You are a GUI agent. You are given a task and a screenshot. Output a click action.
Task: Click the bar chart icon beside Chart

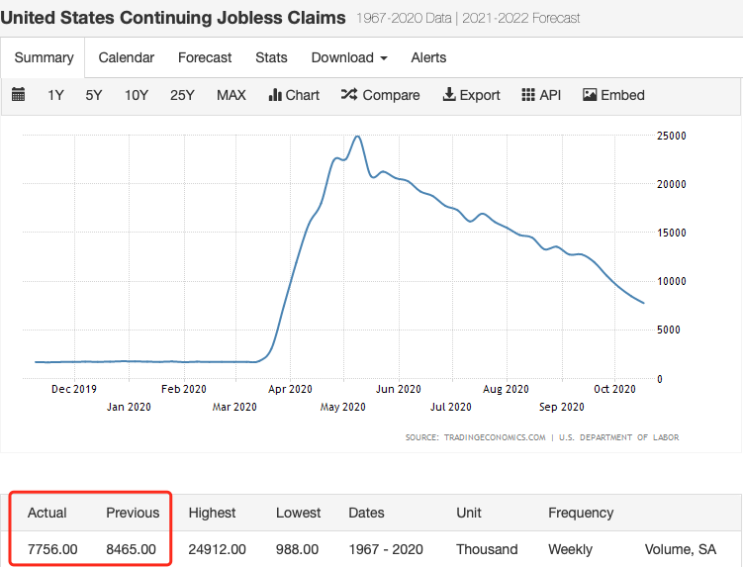coord(275,95)
